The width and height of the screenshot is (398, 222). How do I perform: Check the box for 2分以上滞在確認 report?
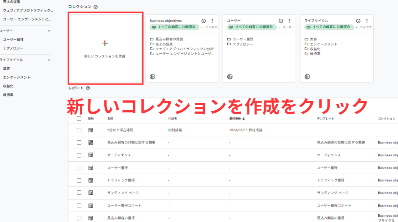click(79, 130)
